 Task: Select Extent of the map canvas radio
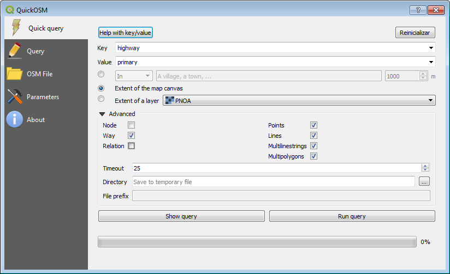point(101,88)
